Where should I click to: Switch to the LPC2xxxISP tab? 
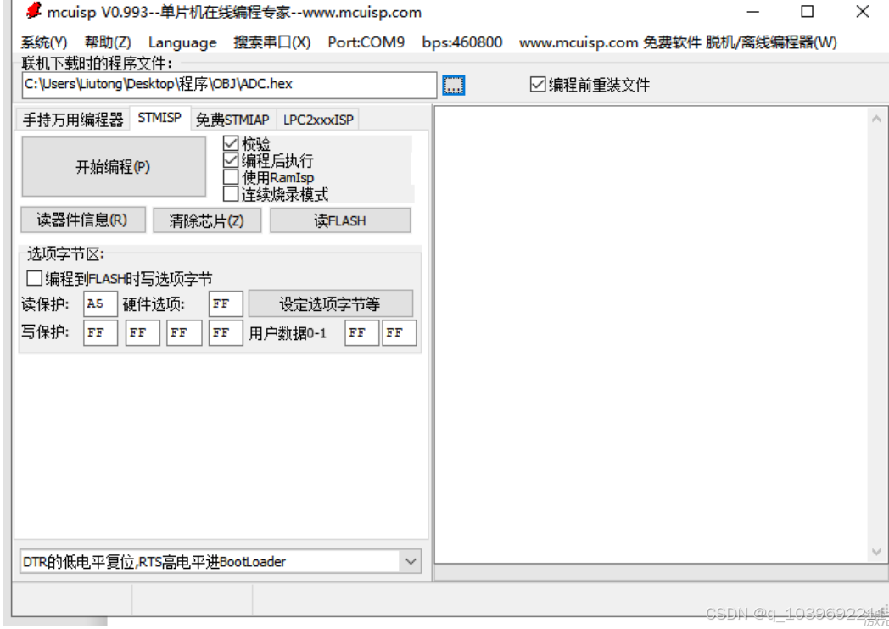[x=318, y=120]
